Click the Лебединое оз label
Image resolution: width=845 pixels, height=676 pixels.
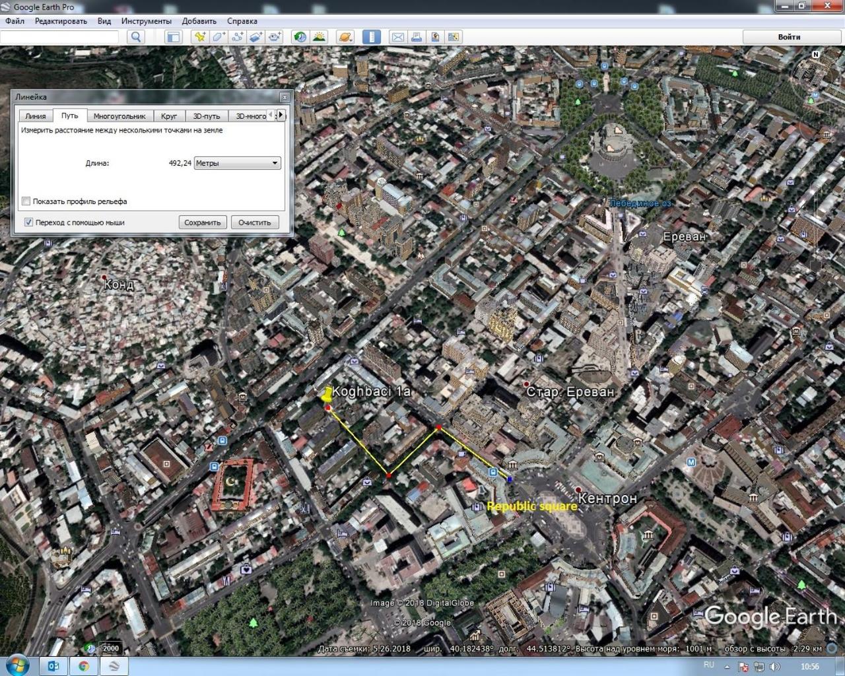[x=640, y=203]
